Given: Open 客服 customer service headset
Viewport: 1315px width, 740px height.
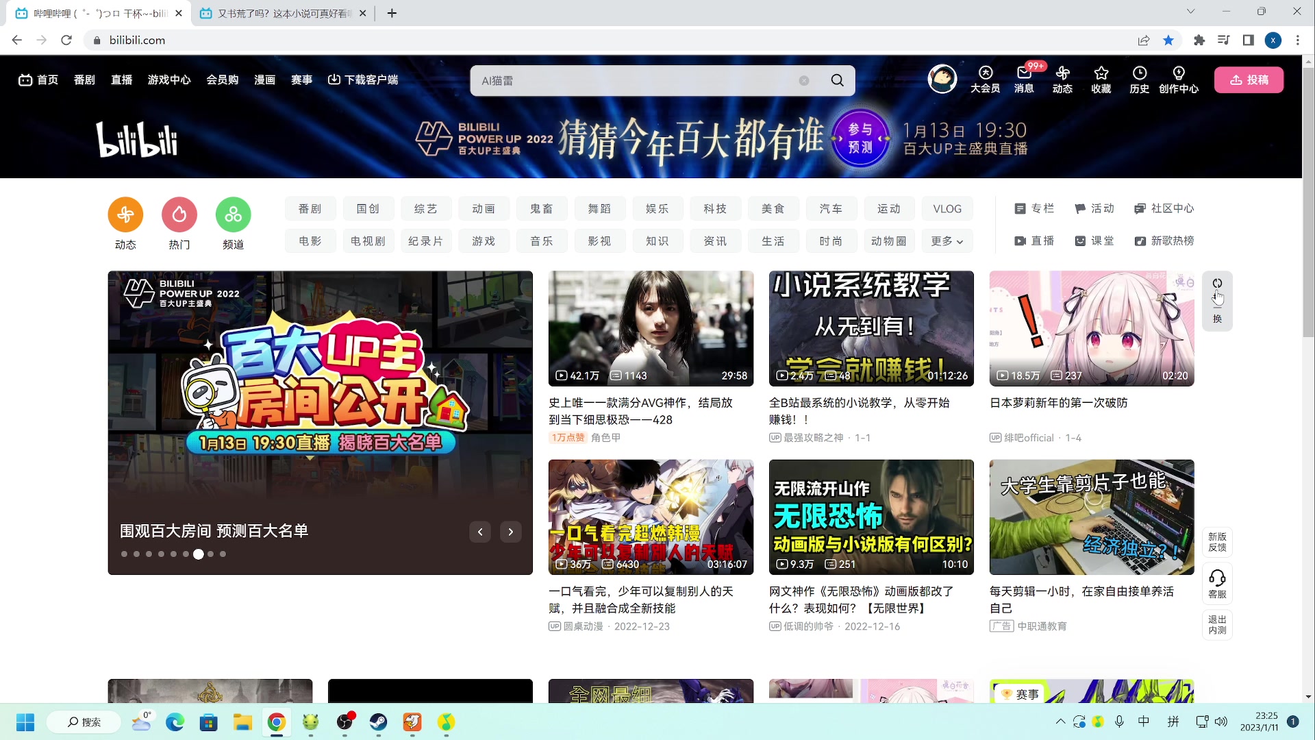Looking at the screenshot, I should [1217, 583].
